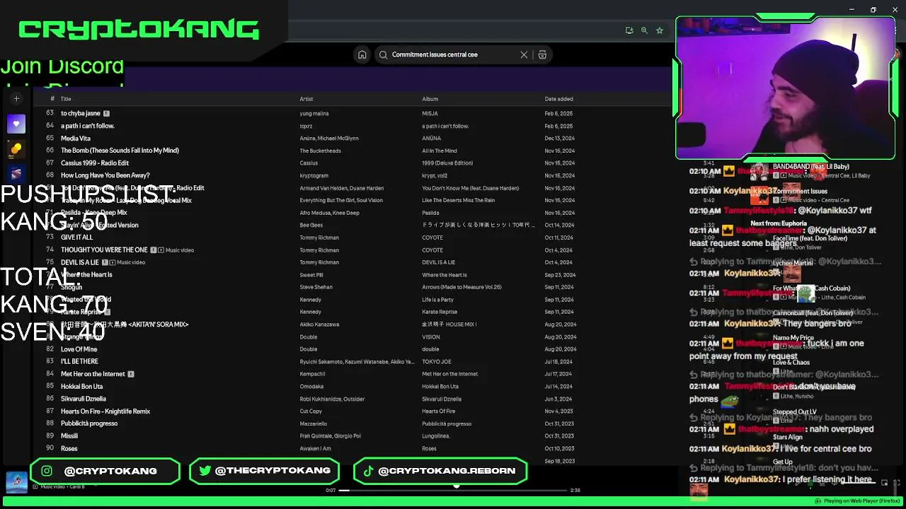The width and height of the screenshot is (906, 509).
Task: Click the # column header
Action: pos(52,99)
